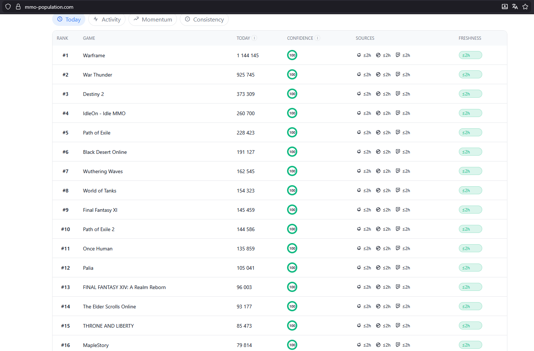Click the Steam source icon for Final Fantasy XI
This screenshot has width=534, height=351.
378,210
